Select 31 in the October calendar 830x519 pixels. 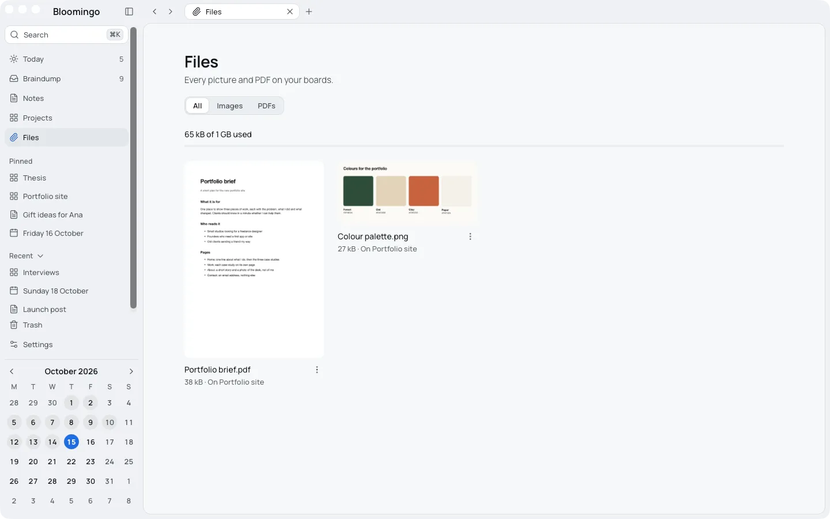tap(110, 482)
